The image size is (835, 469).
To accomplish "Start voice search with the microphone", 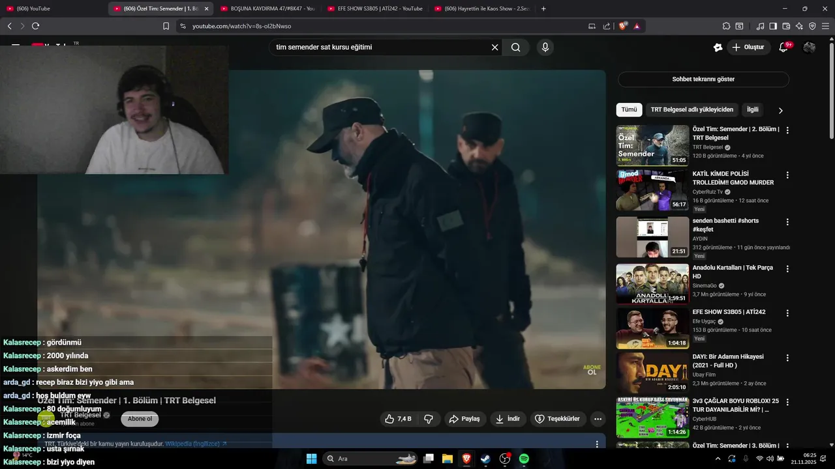I will (x=545, y=47).
